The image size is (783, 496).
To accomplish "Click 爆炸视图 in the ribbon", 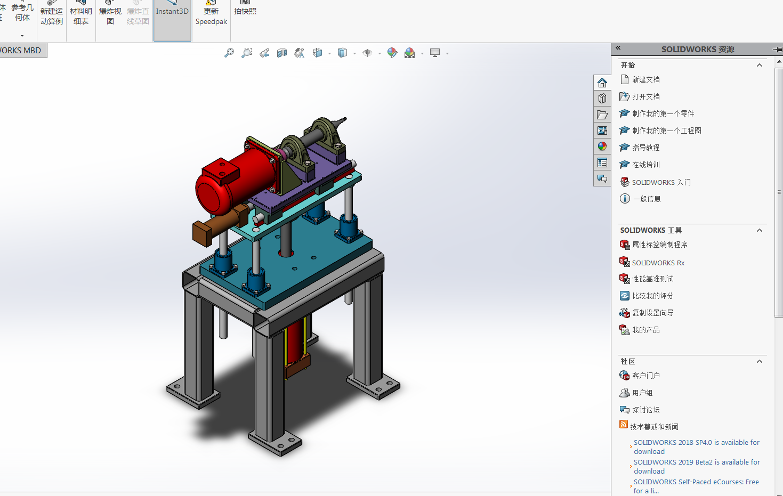I will click(x=110, y=16).
